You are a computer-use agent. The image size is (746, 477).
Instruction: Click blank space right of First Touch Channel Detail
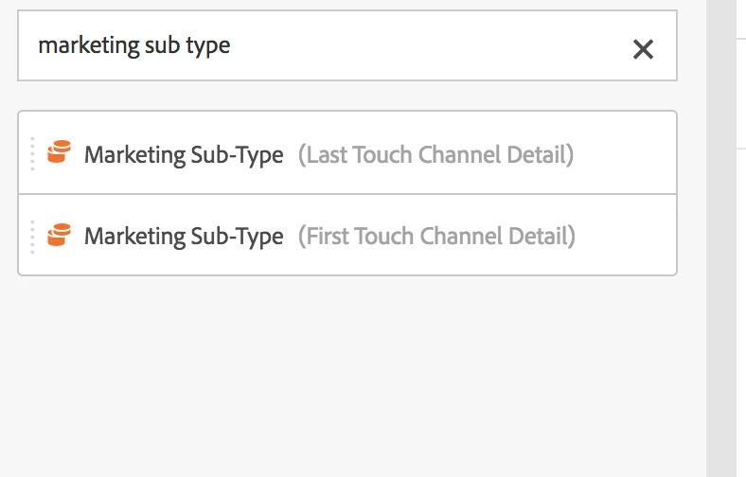point(625,237)
